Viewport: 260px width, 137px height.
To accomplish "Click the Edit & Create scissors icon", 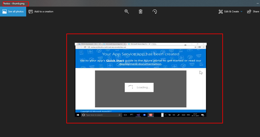I will [x=220, y=11].
